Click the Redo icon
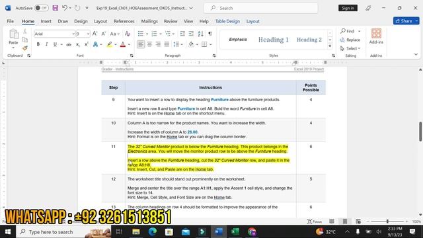This screenshot has height=238, width=423. tap(77, 8)
